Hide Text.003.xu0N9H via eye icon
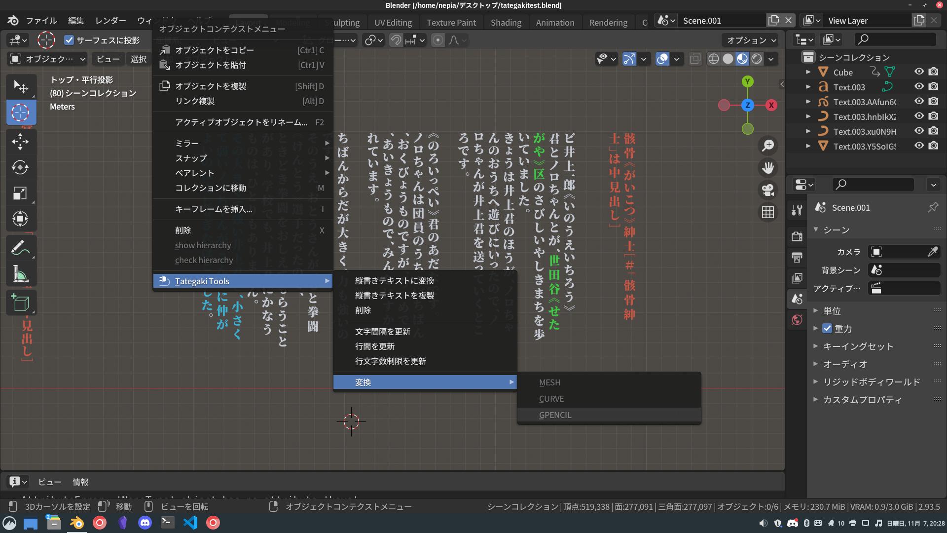The width and height of the screenshot is (947, 533). click(x=919, y=131)
